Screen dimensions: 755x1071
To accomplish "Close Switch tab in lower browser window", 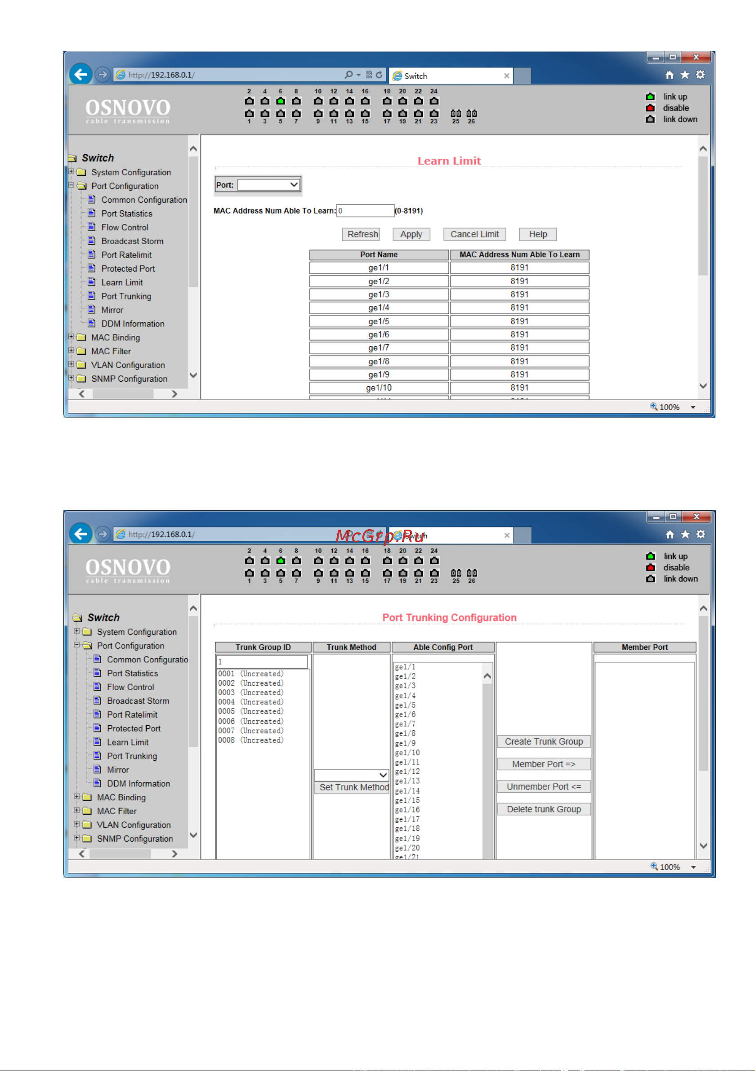I will 507,535.
